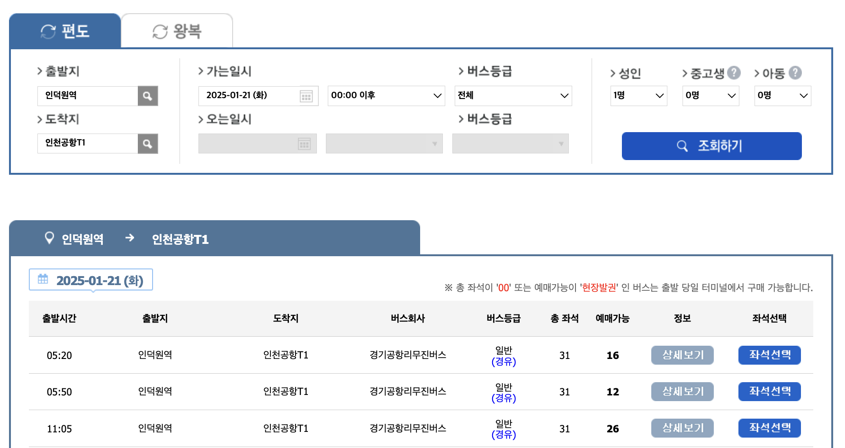This screenshot has width=845, height=448.
Task: Click 좌석선택 for the 05:50 departure
Action: 769,392
